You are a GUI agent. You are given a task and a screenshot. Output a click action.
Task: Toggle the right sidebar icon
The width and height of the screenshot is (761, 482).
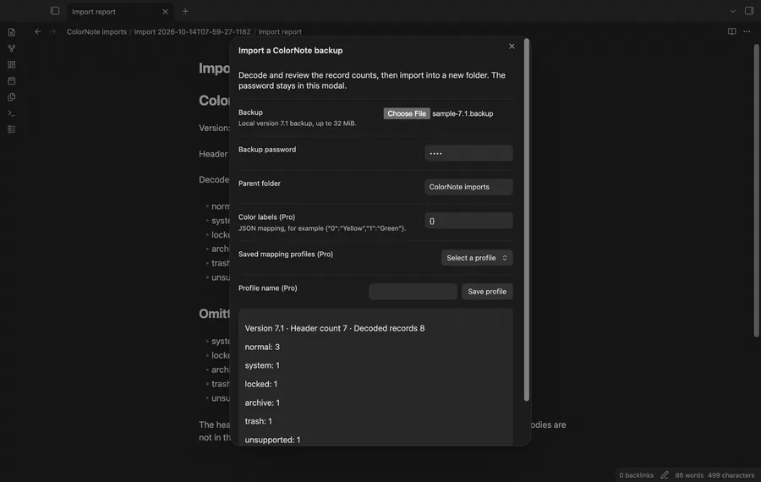pyautogui.click(x=749, y=11)
